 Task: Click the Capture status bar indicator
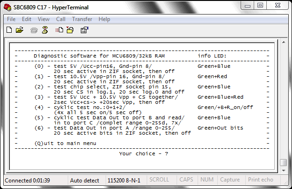pos(230,180)
